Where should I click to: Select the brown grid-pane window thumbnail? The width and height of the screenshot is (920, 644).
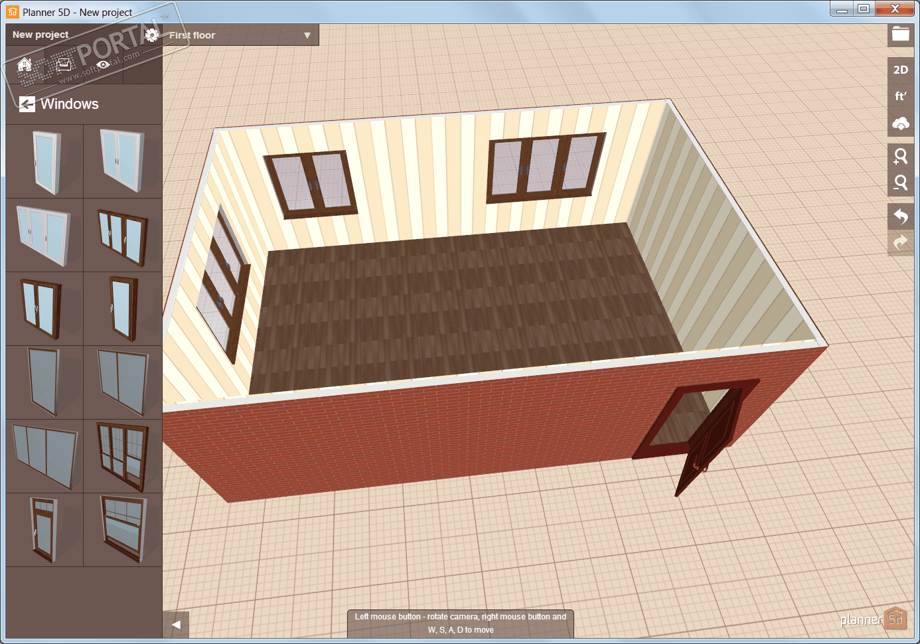click(123, 456)
